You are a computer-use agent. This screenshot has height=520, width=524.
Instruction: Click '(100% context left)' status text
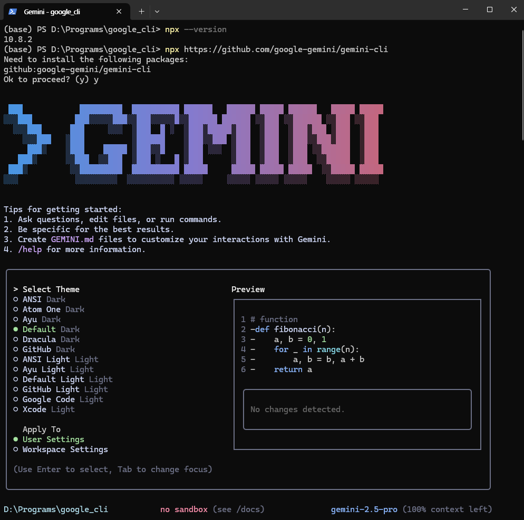coord(448,509)
